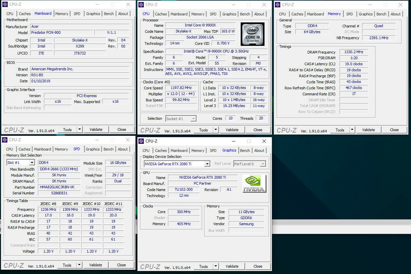Click the DDR4-2666 (1333 MHz) max bandwidth value
The width and height of the screenshot is (411, 274).
(59, 169)
